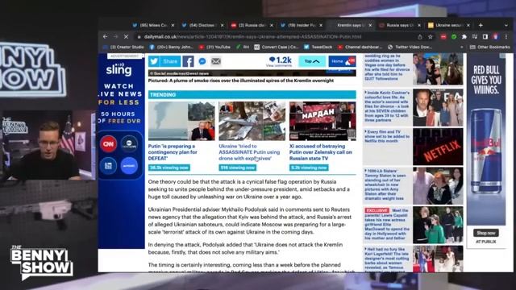Share the article on Twitter
This screenshot has width=516, height=290.
pyautogui.click(x=164, y=61)
